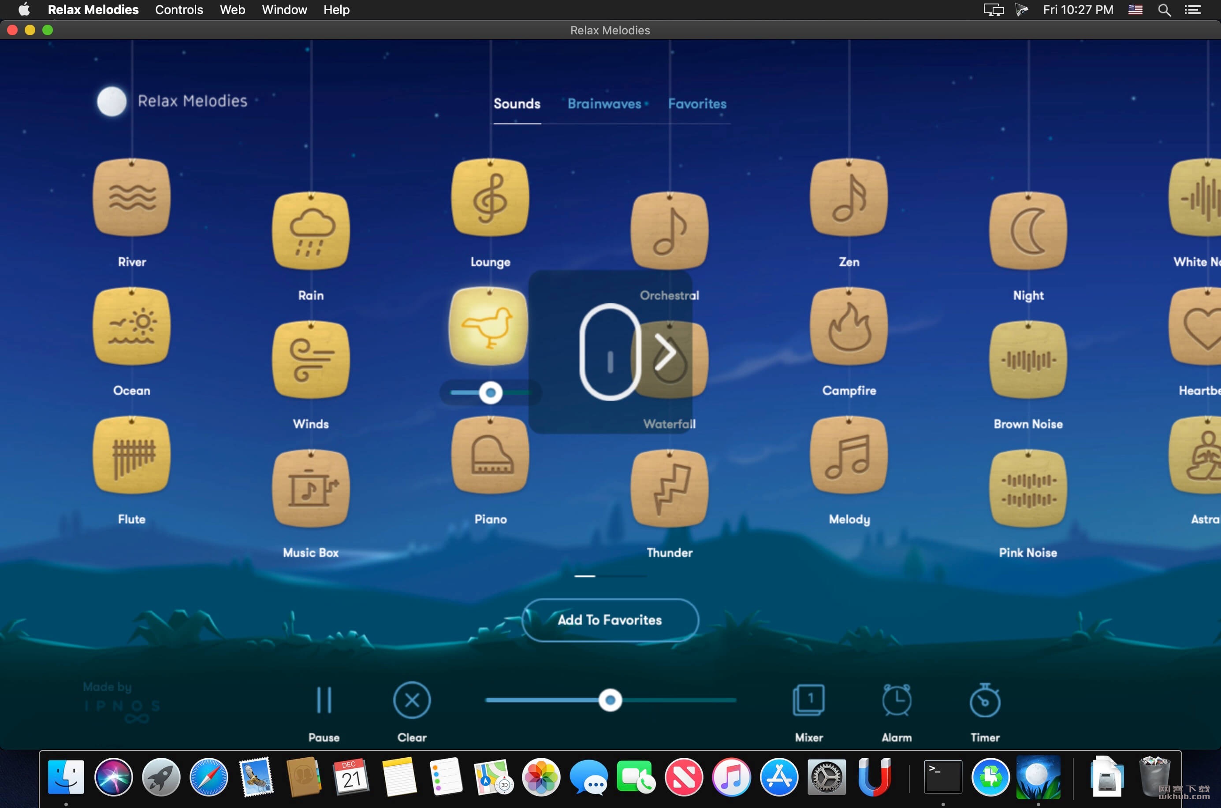Toggle the Ocean sunset tile
1221x808 pixels.
tap(131, 326)
